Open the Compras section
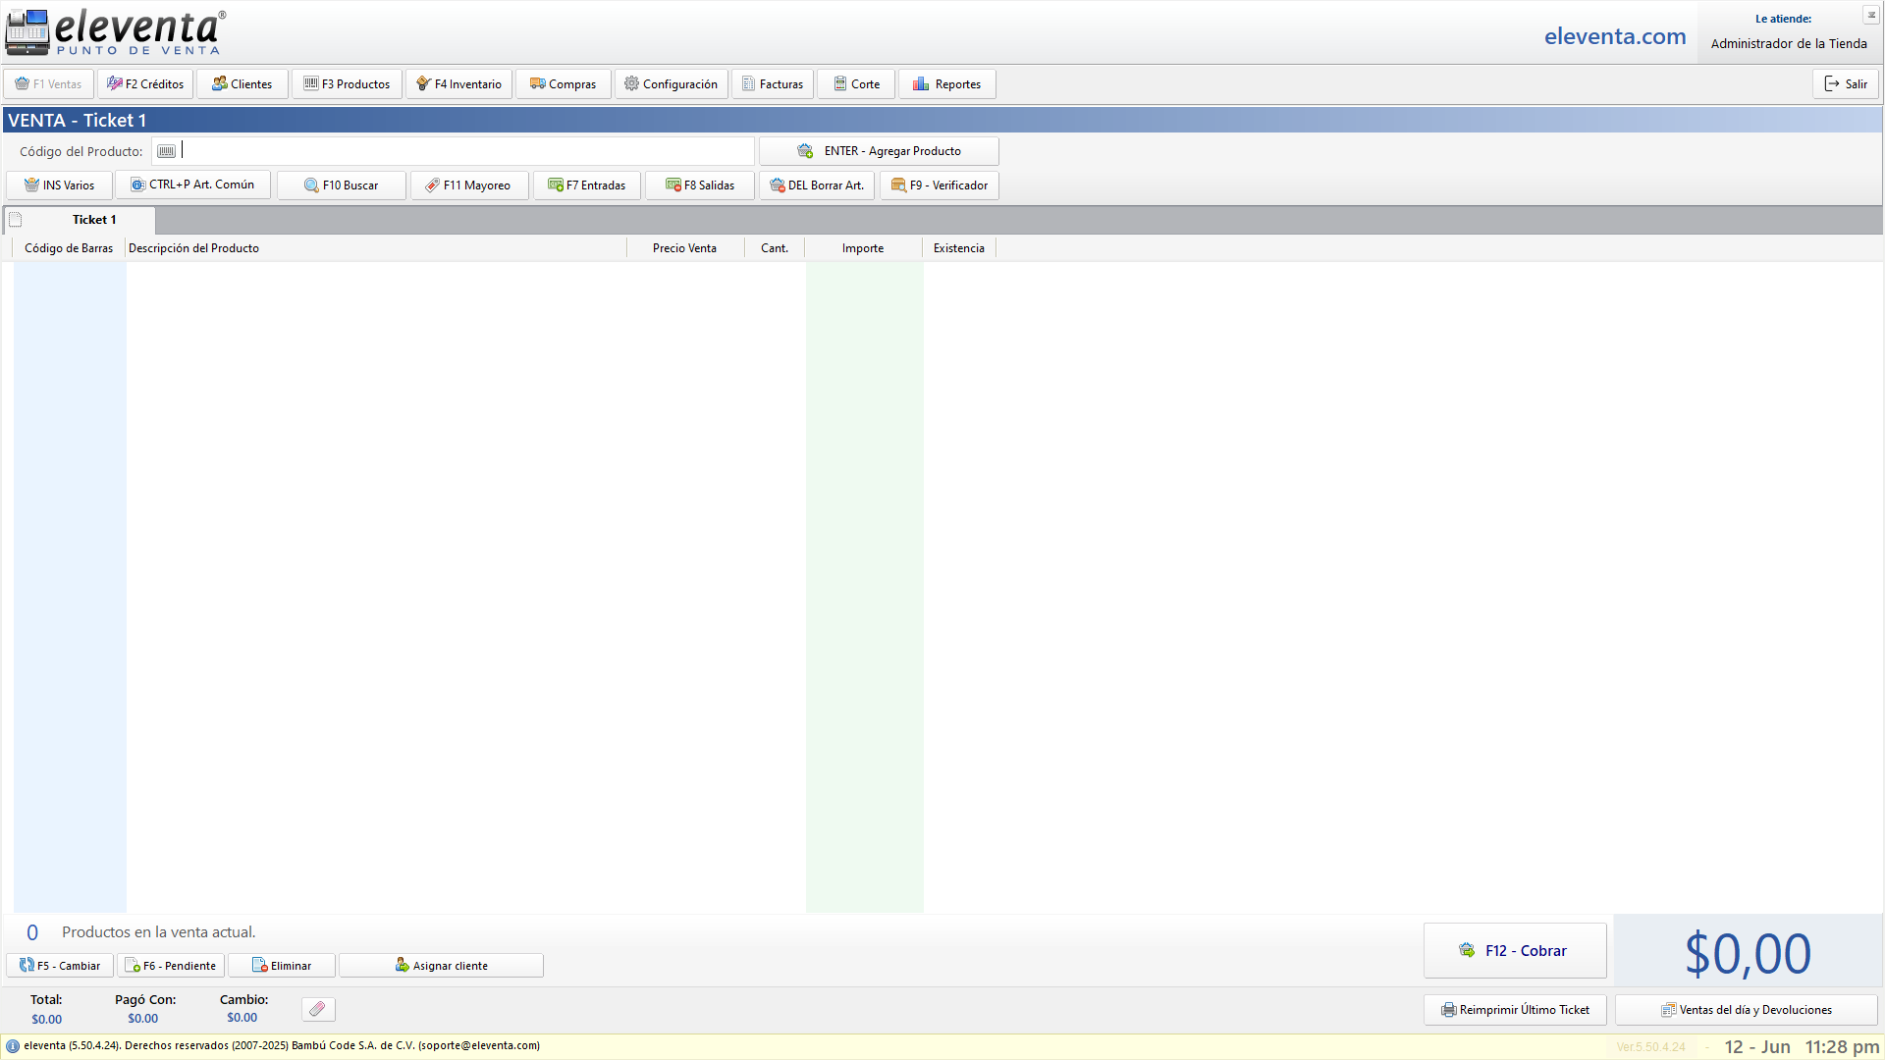 coord(564,83)
